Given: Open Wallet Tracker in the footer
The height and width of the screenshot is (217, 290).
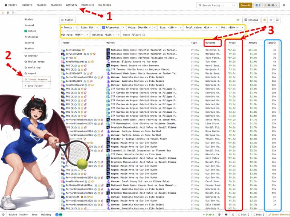Looking at the screenshot, I should point(18,214).
